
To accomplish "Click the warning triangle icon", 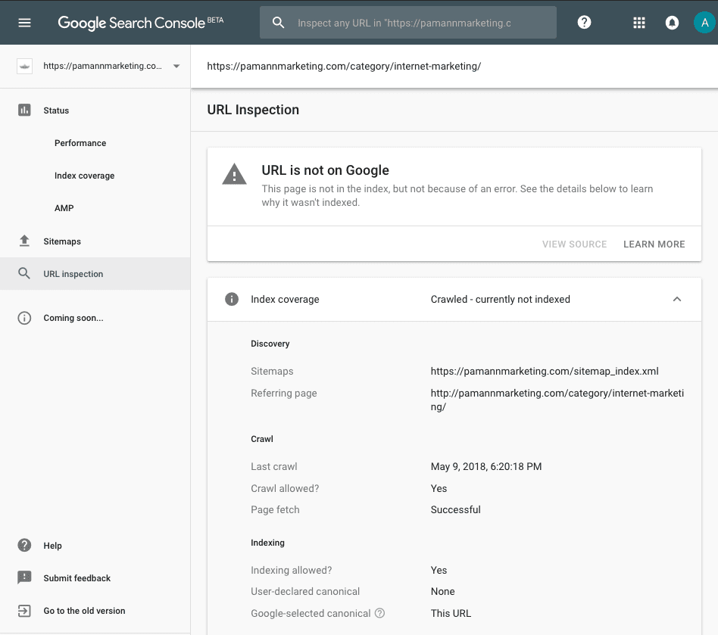I will click(x=235, y=174).
